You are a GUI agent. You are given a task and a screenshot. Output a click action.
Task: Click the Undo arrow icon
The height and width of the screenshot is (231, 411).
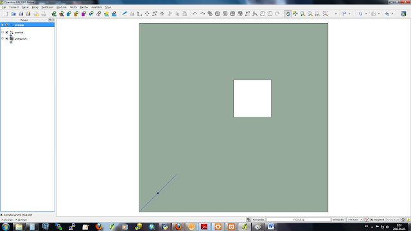(x=195, y=13)
